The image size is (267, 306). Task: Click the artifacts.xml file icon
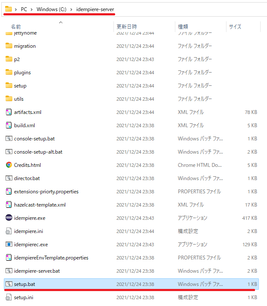(9, 112)
